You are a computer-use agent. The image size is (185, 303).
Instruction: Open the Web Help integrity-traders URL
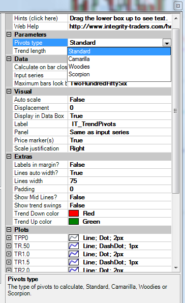click(x=120, y=26)
